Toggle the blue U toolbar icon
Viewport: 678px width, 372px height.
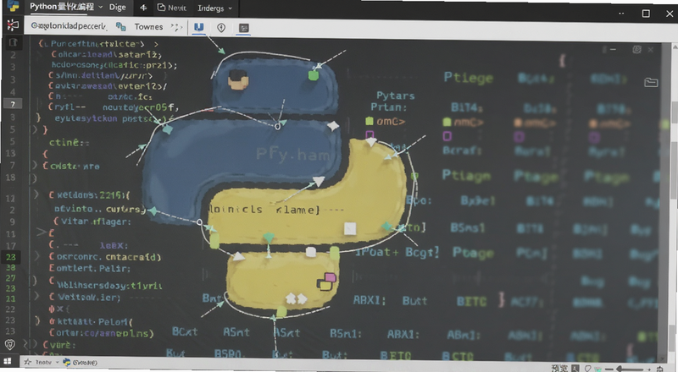198,27
